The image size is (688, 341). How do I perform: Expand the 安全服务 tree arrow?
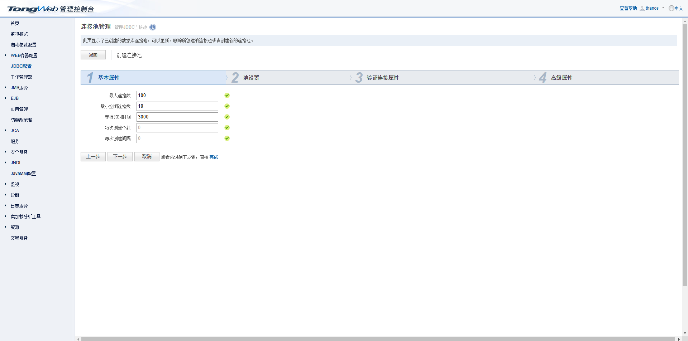tap(6, 152)
